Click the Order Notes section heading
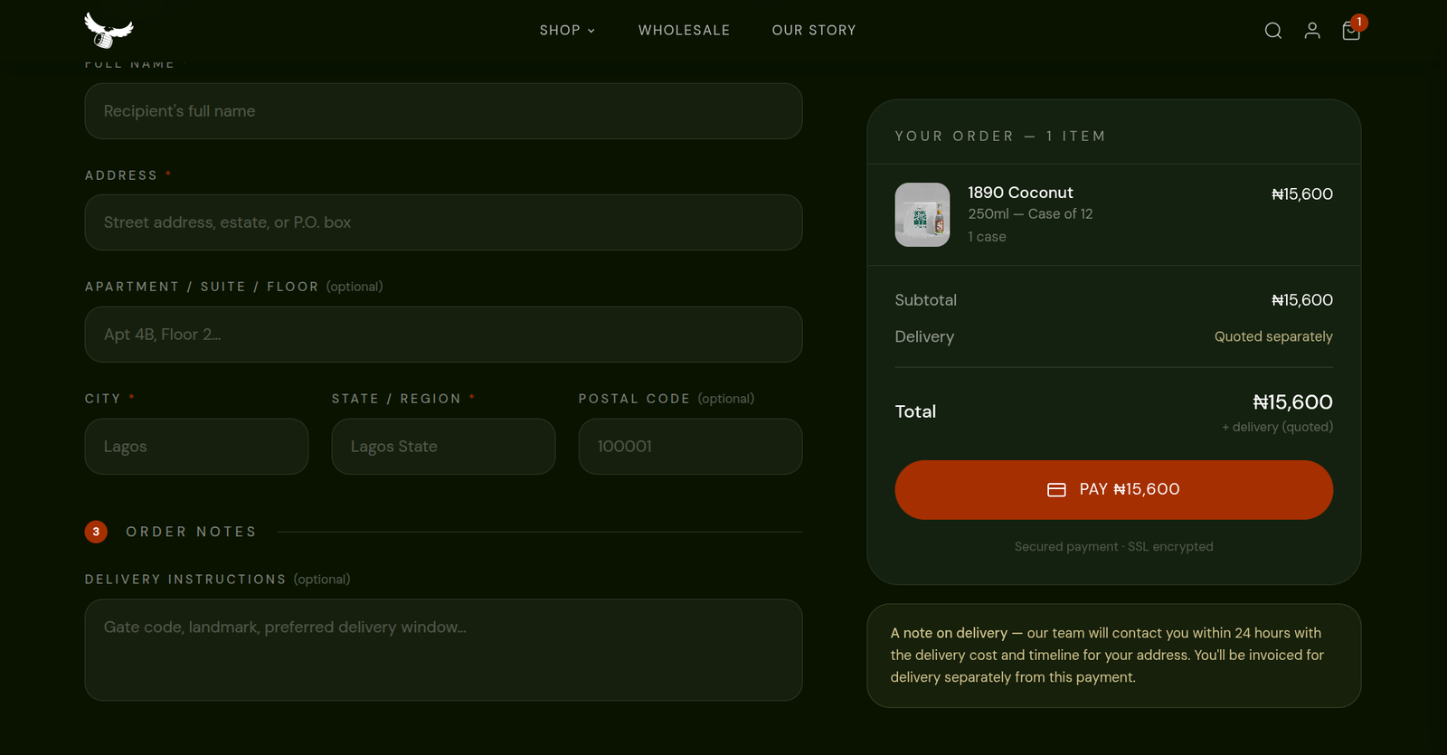Screen dimensions: 1447x755 [191, 532]
